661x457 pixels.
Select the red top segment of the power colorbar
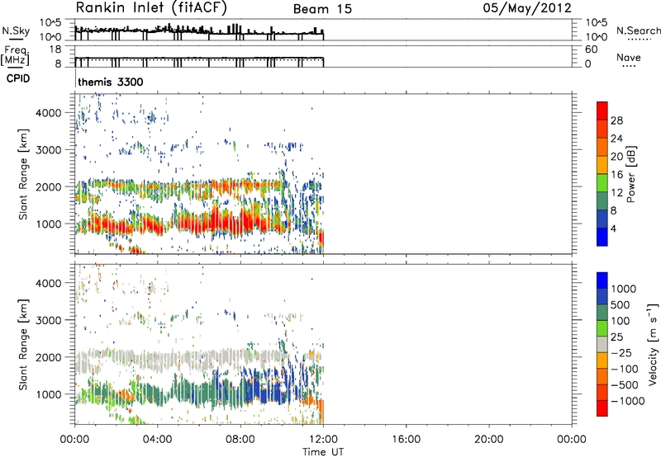tap(602, 111)
